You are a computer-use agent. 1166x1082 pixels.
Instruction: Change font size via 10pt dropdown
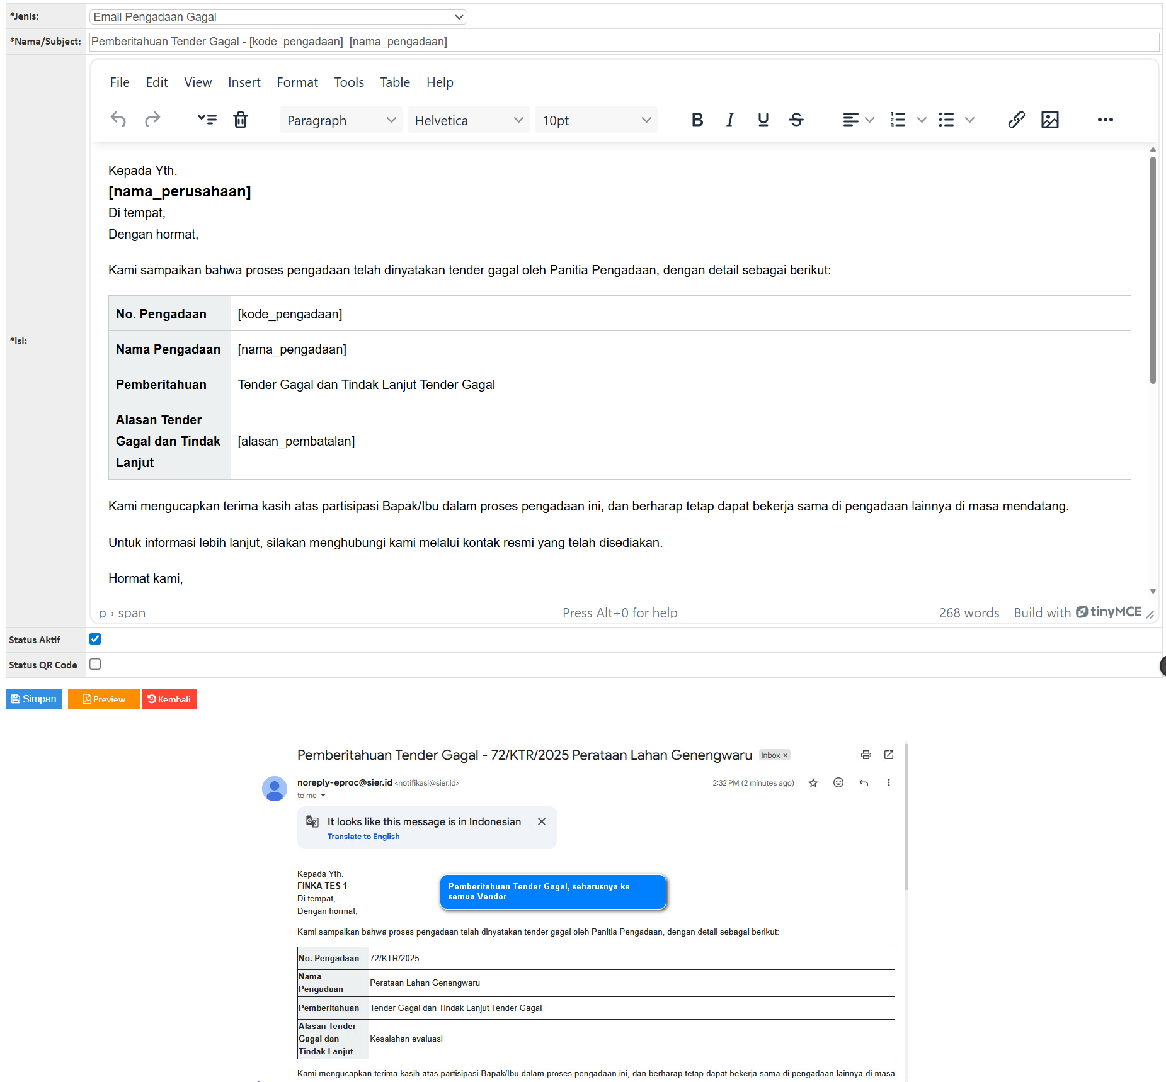click(595, 120)
